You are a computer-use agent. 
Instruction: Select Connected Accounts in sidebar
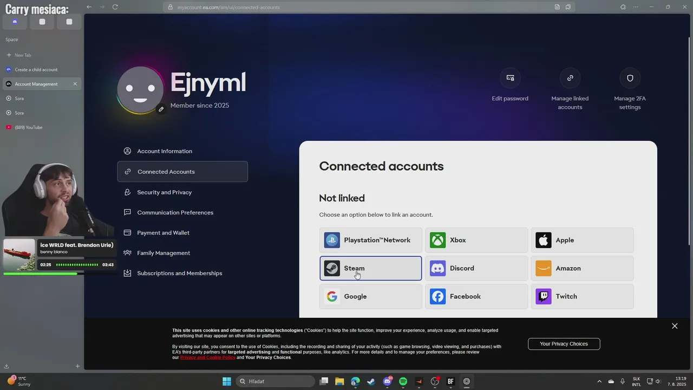[x=182, y=172]
